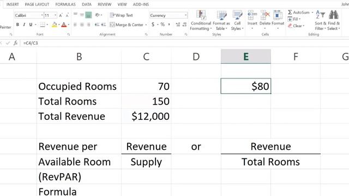The image size is (349, 196).
Task: Switch to the FORMULAS tab
Action: click(x=65, y=4)
